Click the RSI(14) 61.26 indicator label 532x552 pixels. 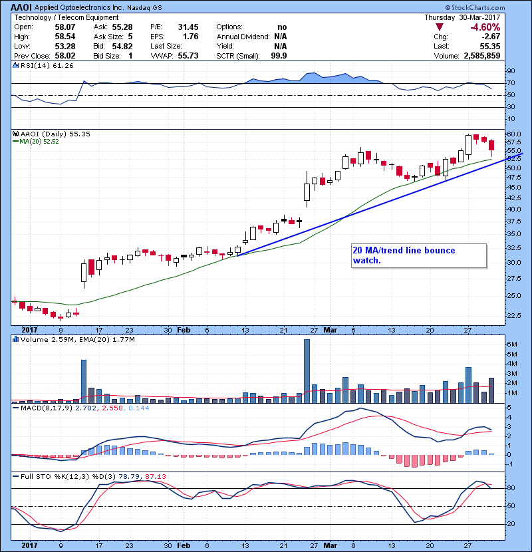(x=47, y=65)
